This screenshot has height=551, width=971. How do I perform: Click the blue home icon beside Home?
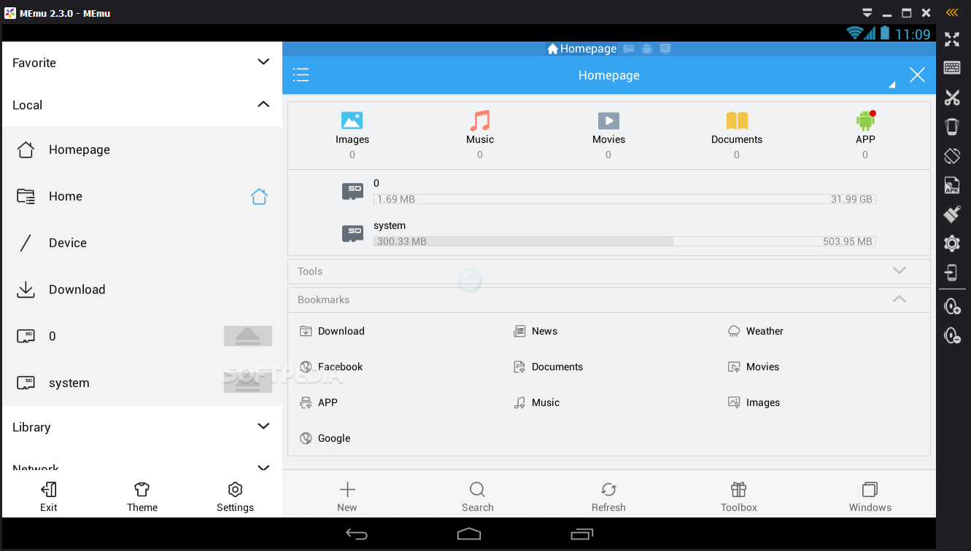(x=259, y=196)
